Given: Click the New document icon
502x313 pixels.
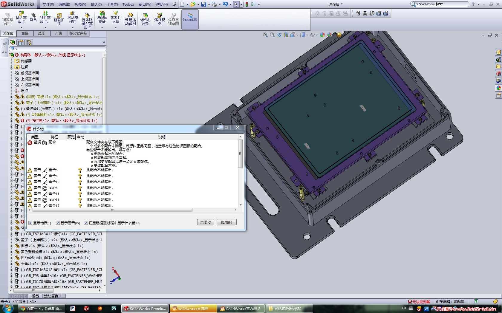Looking at the screenshot, I should pos(182,4).
